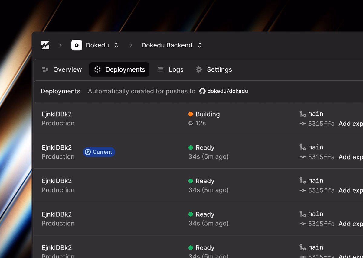Click the GitHub logo icon
Viewport: 363px width, 258px height.
click(x=202, y=91)
